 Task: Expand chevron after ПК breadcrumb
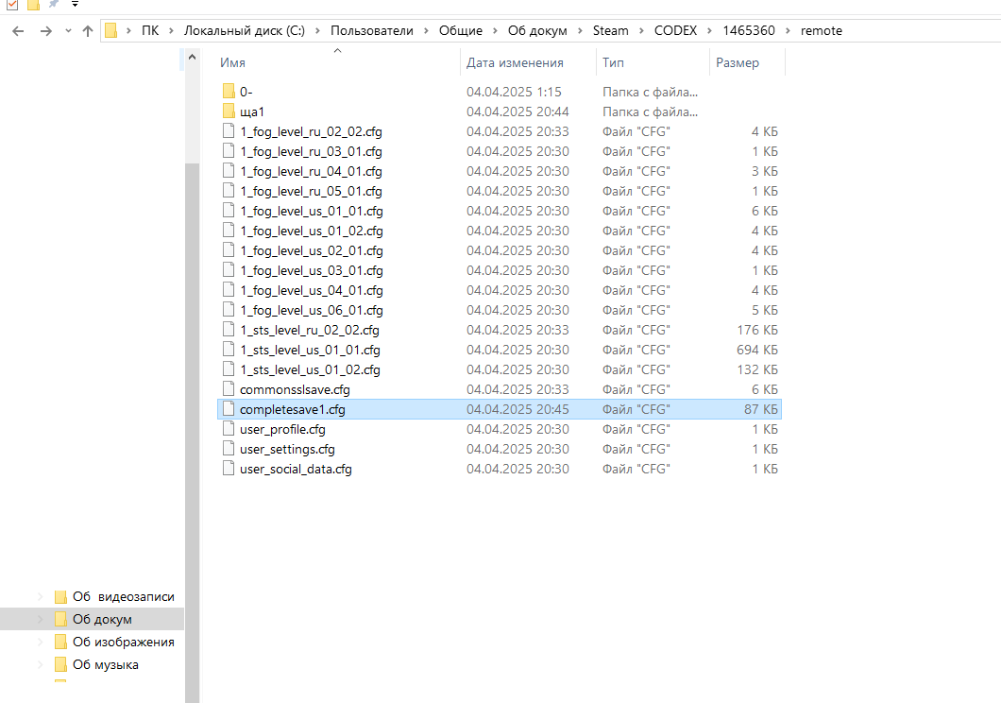pyautogui.click(x=171, y=30)
